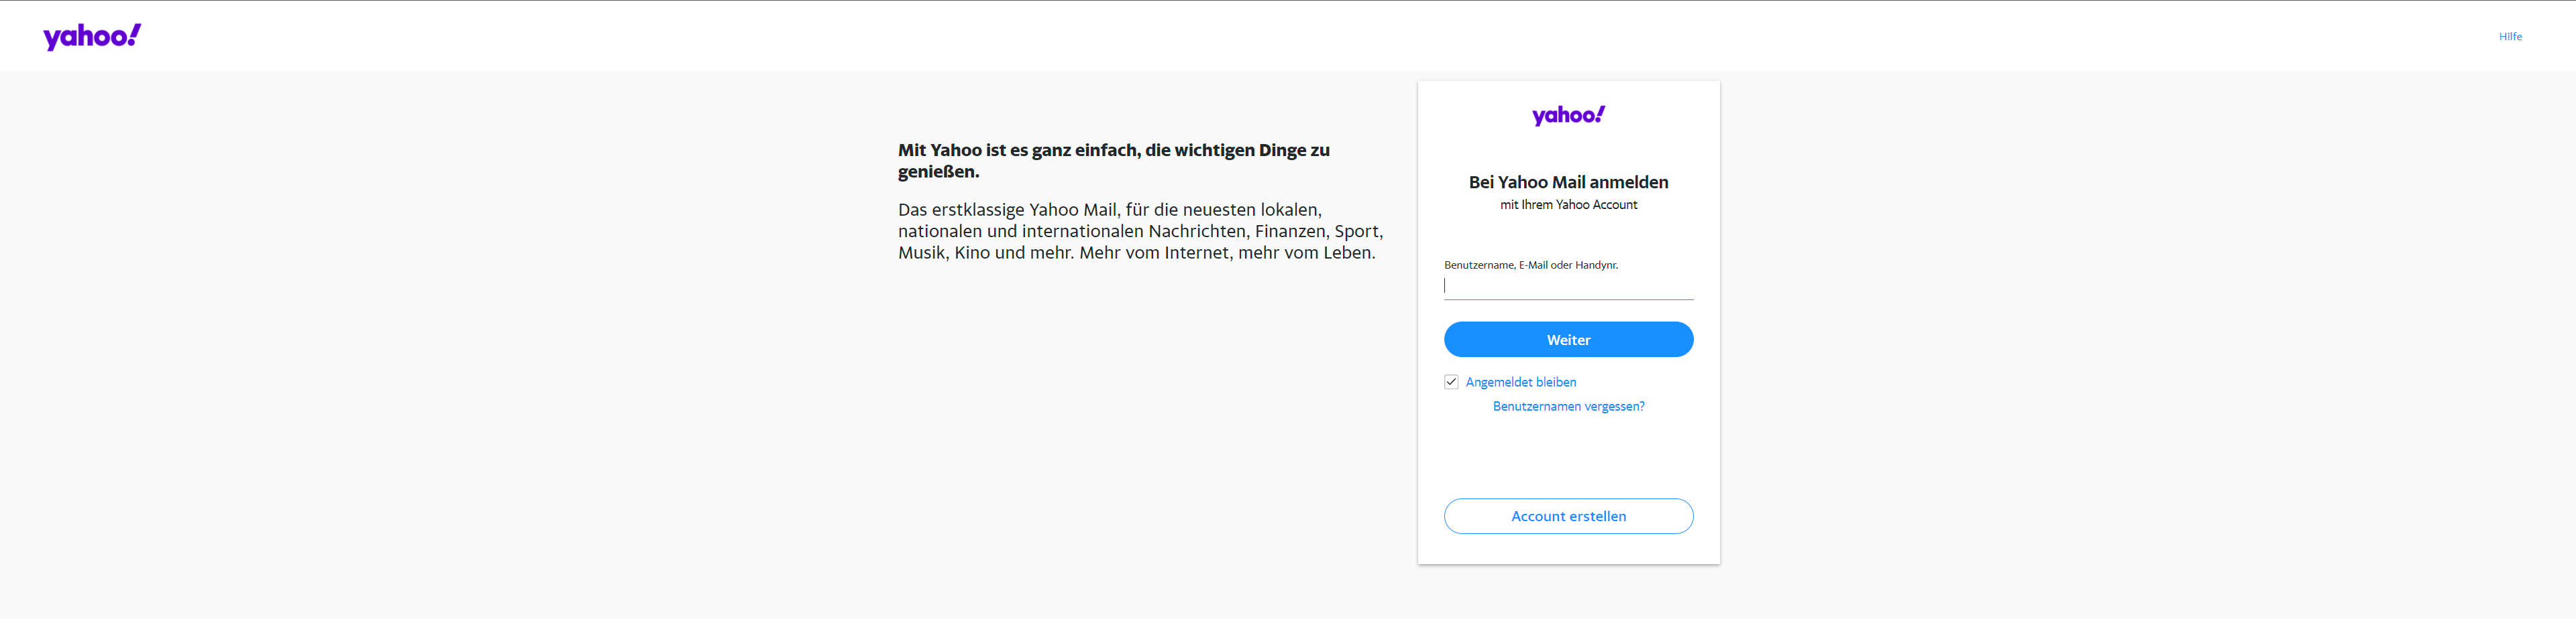The image size is (2576, 619).
Task: Open the Benutzernamen vergessen? link
Action: (x=1567, y=407)
